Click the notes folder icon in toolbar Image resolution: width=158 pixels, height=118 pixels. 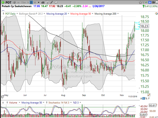tap(56, 2)
